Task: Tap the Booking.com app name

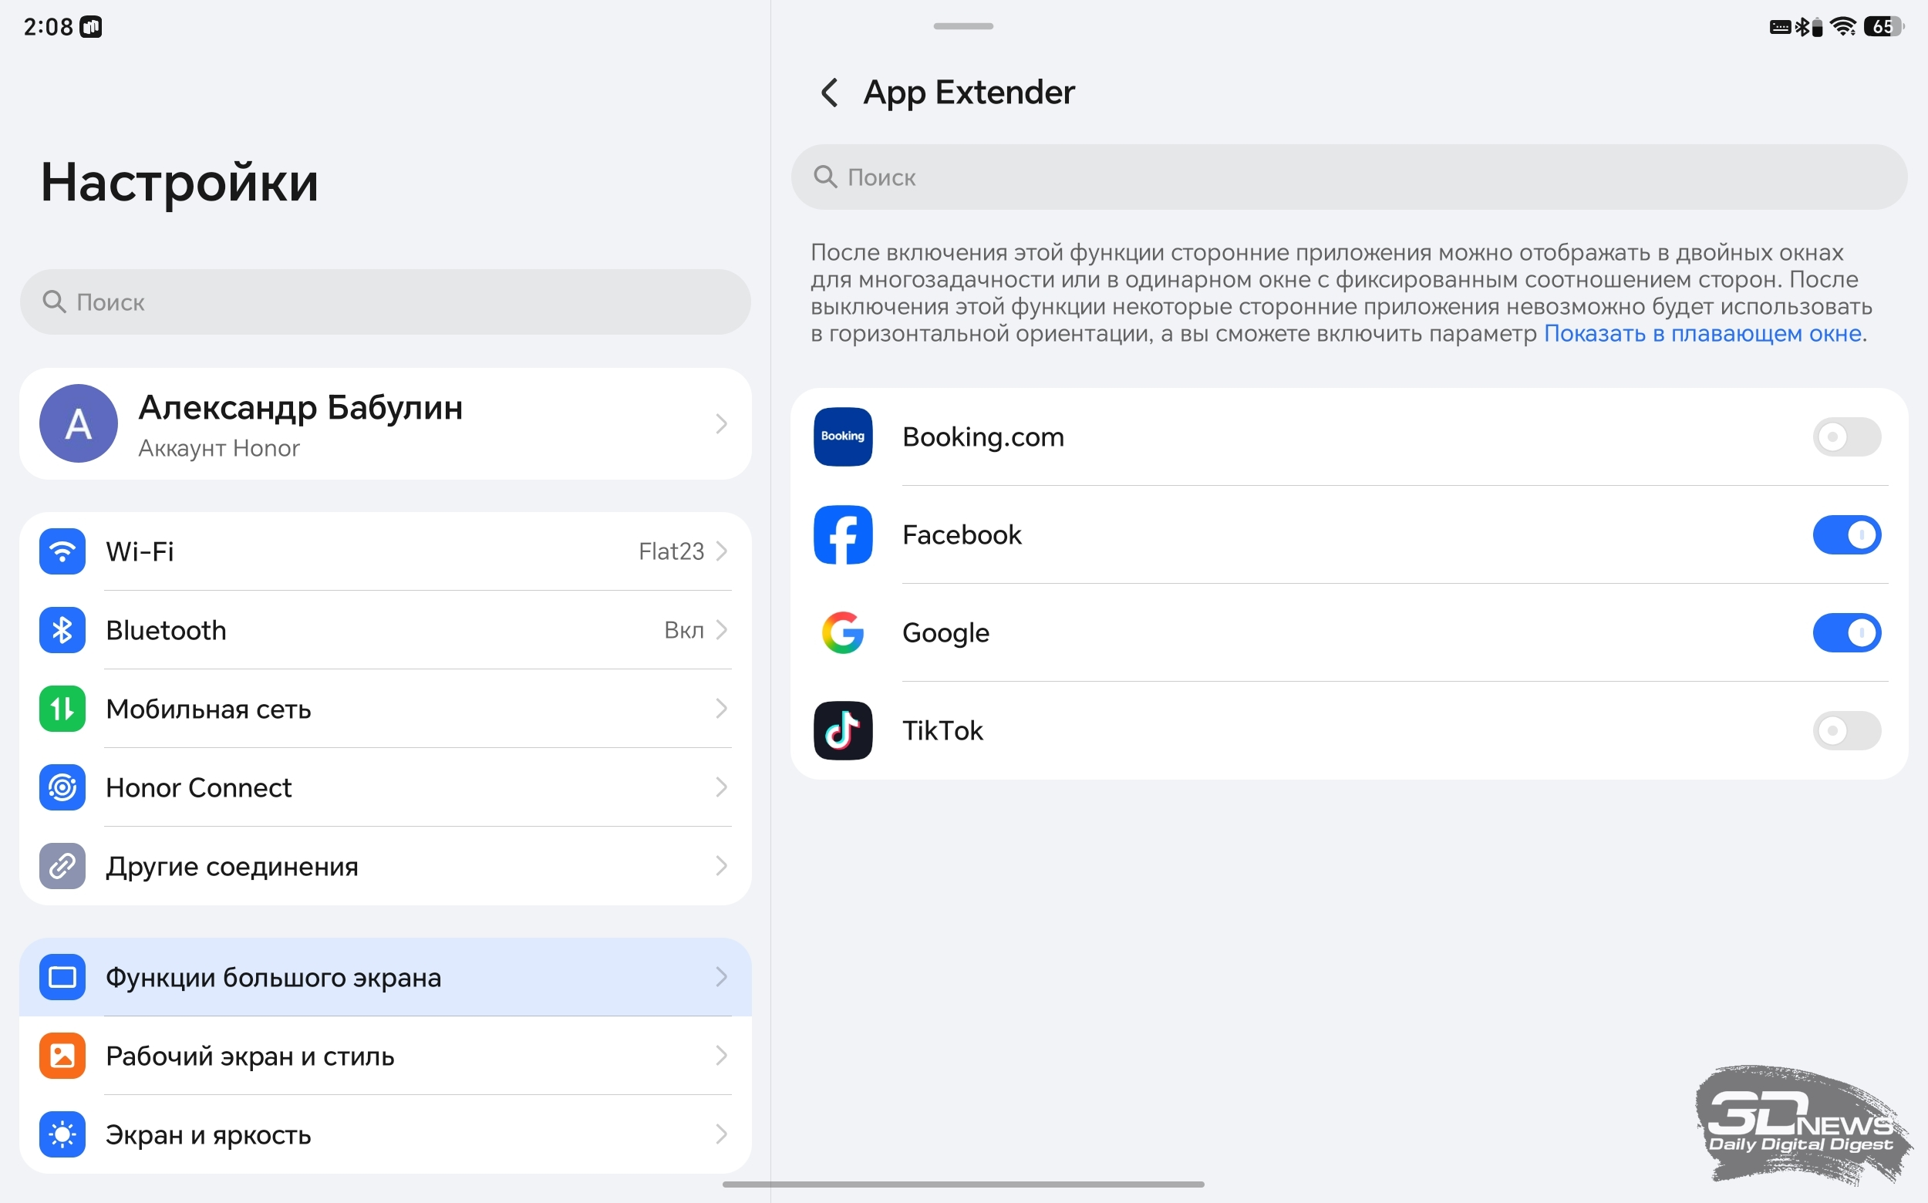Action: click(983, 436)
